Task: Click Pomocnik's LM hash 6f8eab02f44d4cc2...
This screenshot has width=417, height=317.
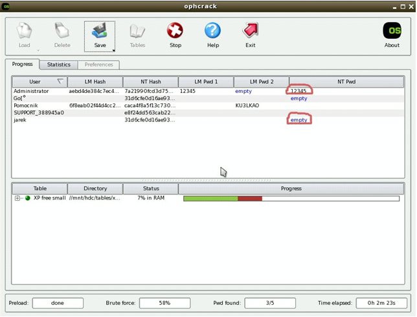Action: (95, 106)
